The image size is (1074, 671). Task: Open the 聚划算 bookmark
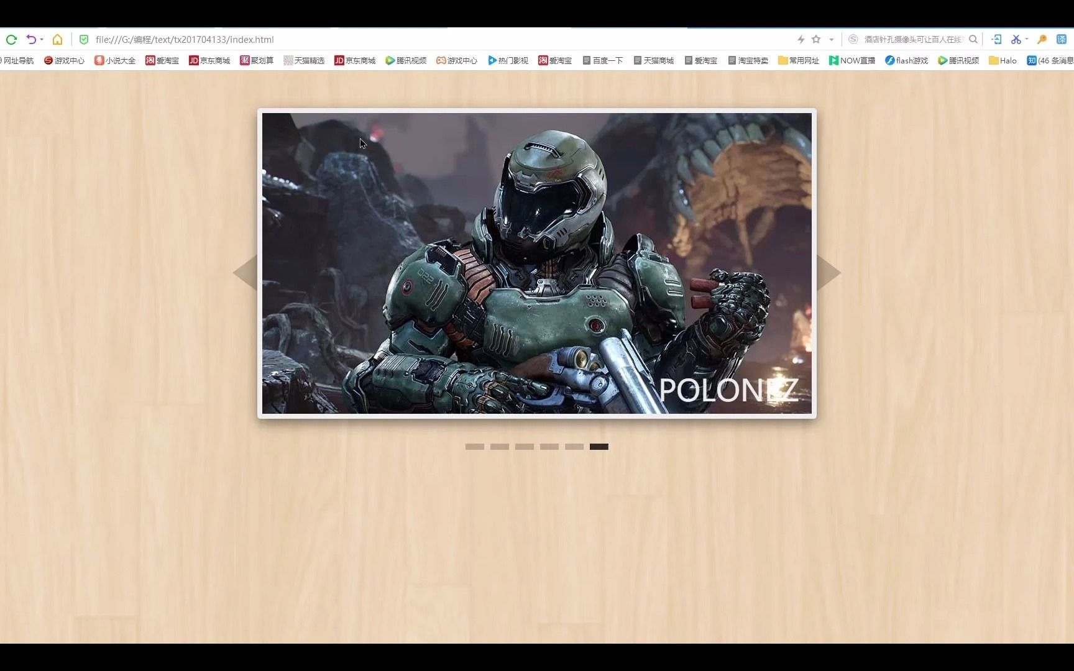[x=257, y=61]
